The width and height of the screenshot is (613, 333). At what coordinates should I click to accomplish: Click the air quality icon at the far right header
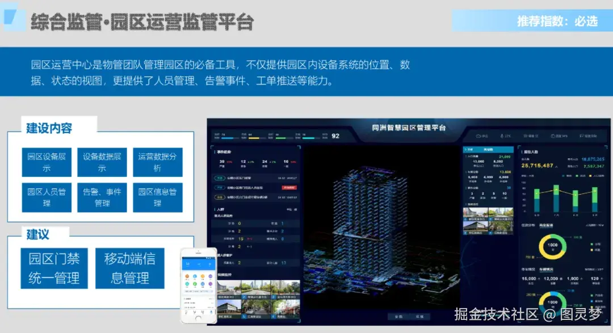click(581, 136)
